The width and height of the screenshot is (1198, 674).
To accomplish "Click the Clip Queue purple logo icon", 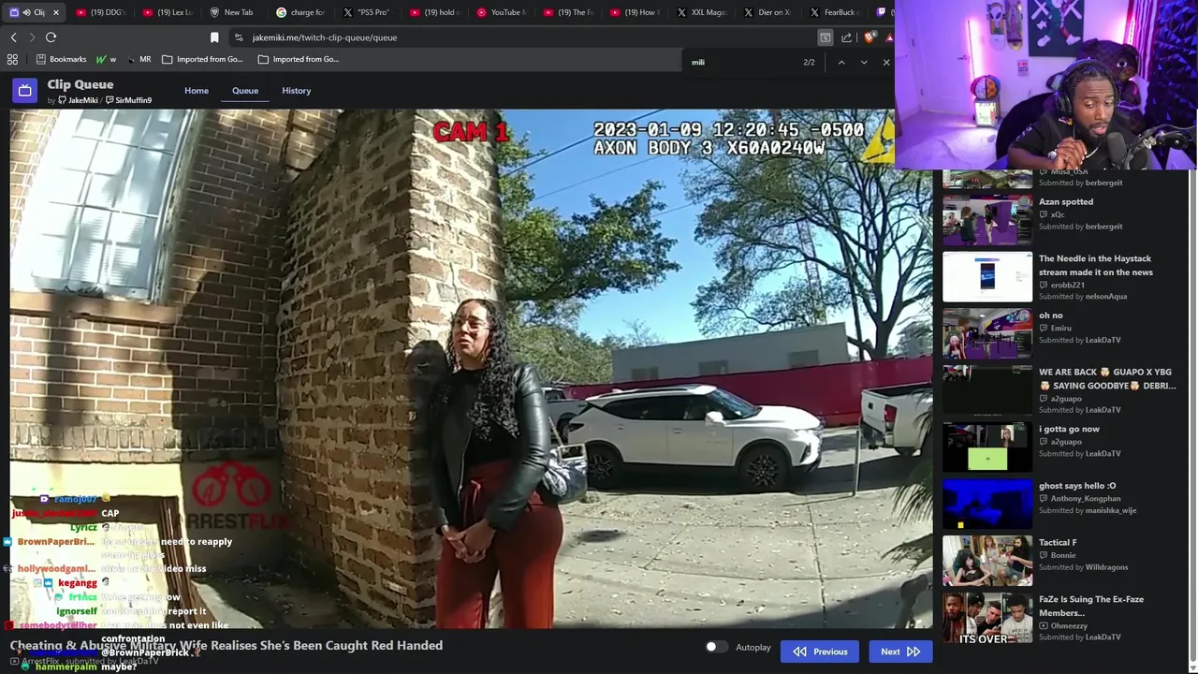I will click(x=24, y=91).
